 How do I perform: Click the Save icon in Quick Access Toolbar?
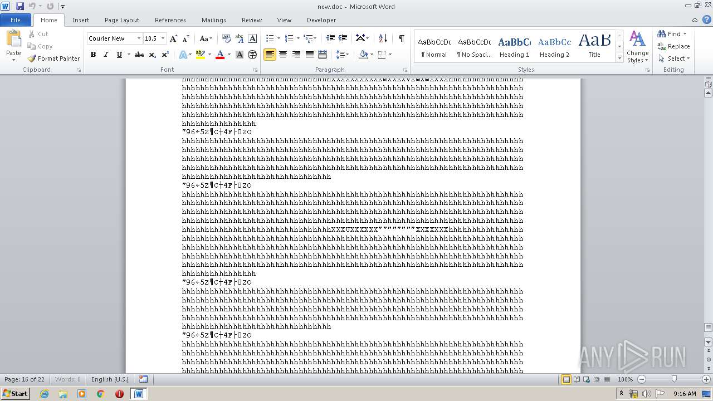pyautogui.click(x=20, y=6)
